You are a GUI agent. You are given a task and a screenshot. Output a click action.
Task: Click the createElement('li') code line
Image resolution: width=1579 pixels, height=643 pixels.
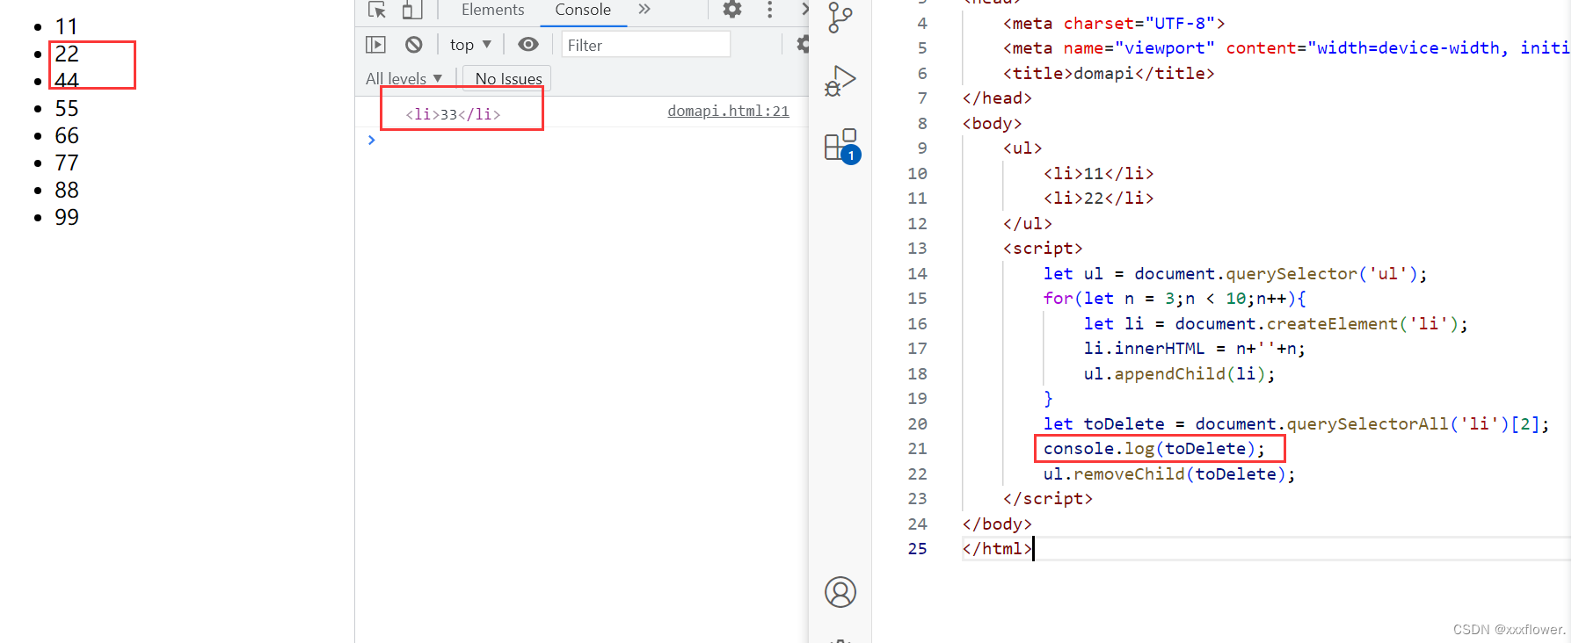point(1276,324)
